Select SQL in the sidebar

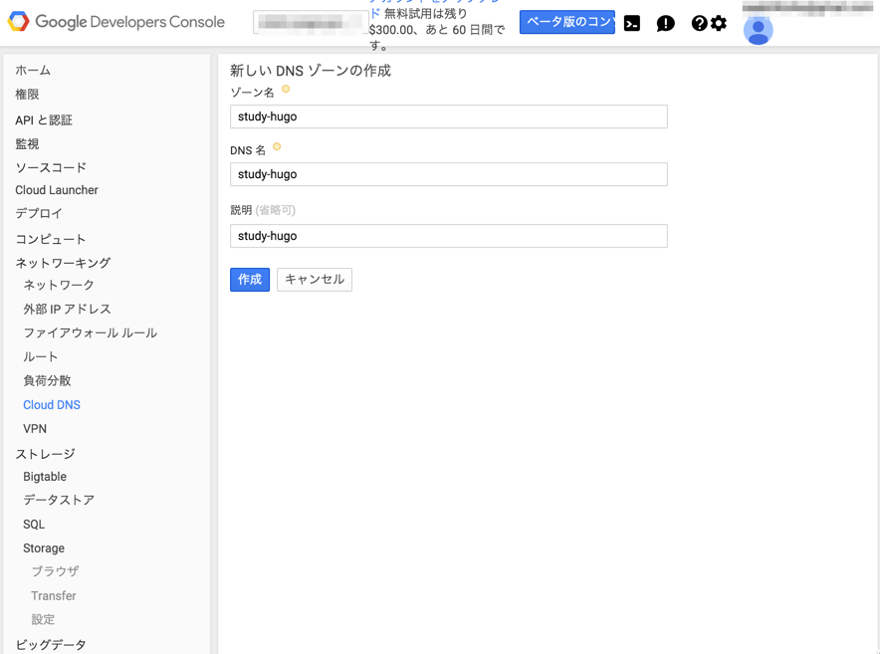pos(34,525)
